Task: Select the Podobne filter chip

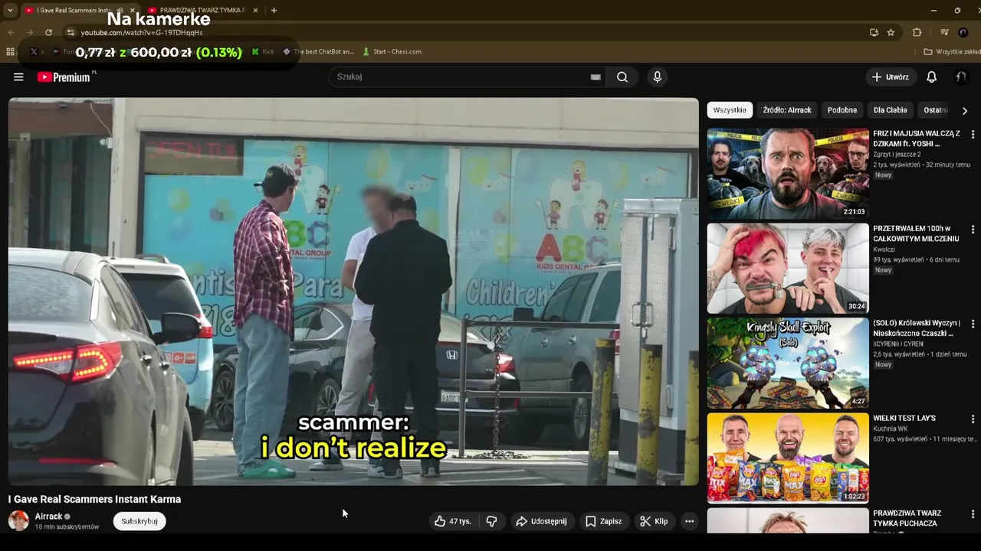Action: coord(842,110)
